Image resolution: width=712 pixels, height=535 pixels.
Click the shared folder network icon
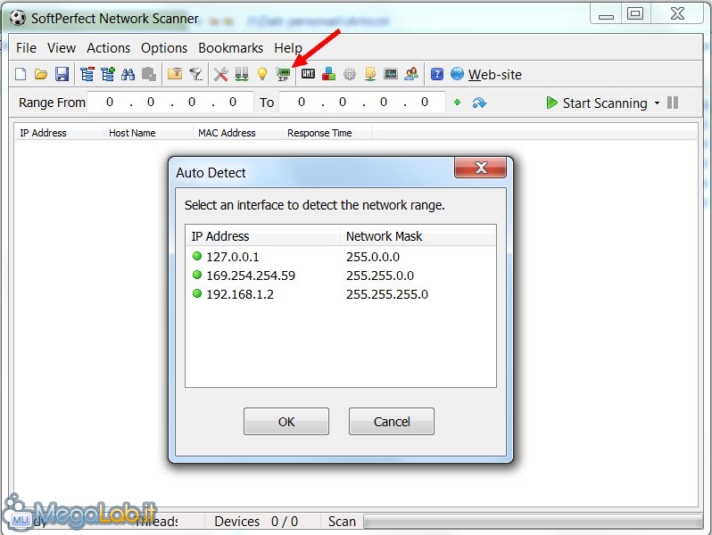click(x=370, y=74)
